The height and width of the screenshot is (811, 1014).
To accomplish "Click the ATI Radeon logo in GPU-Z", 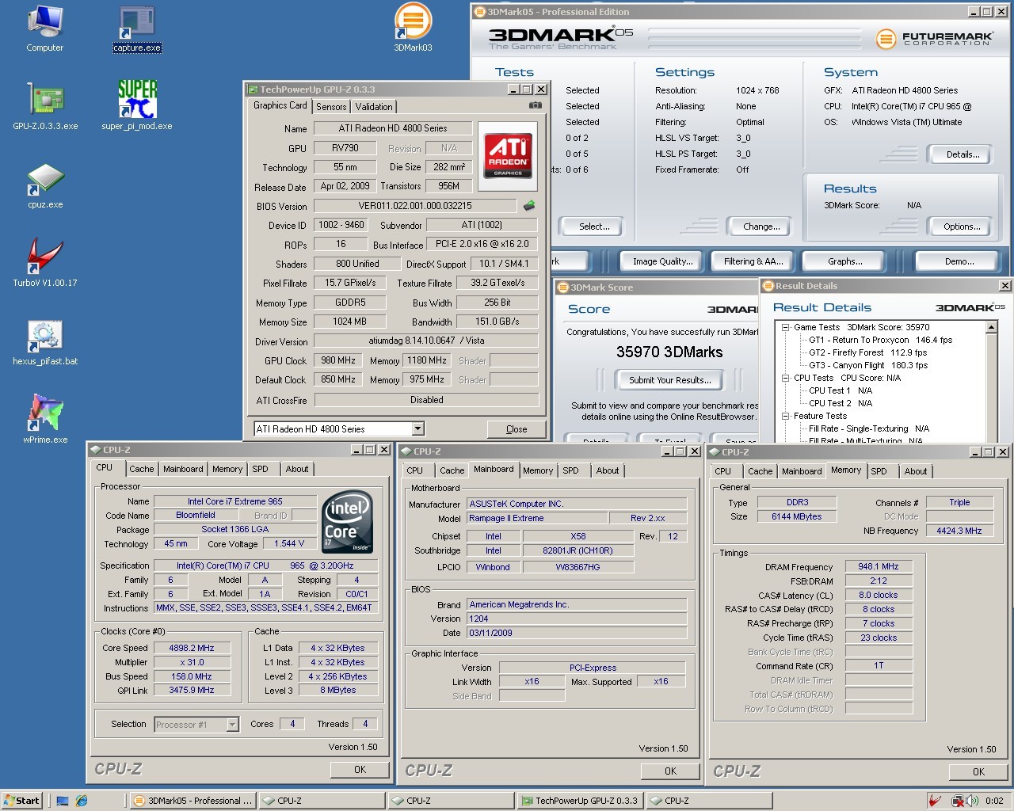I will 508,155.
